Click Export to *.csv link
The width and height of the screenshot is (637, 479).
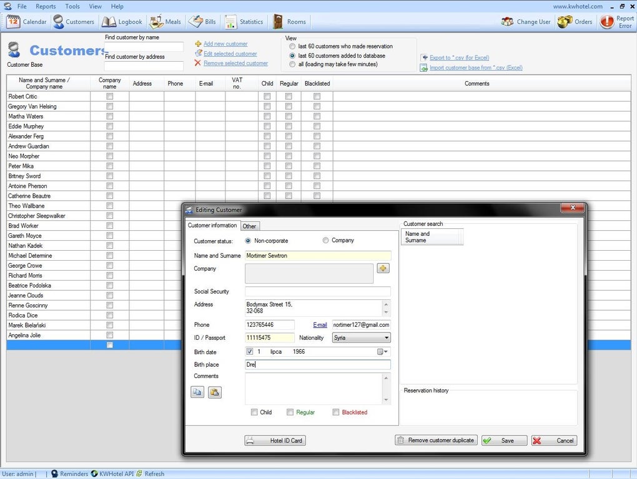click(459, 57)
